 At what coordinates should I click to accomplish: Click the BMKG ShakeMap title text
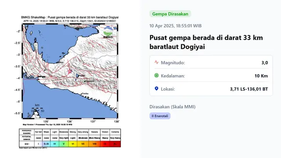pos(70,18)
